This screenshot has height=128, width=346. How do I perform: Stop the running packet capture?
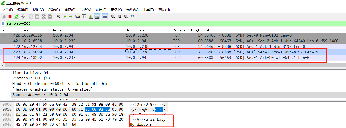pos(10,16)
